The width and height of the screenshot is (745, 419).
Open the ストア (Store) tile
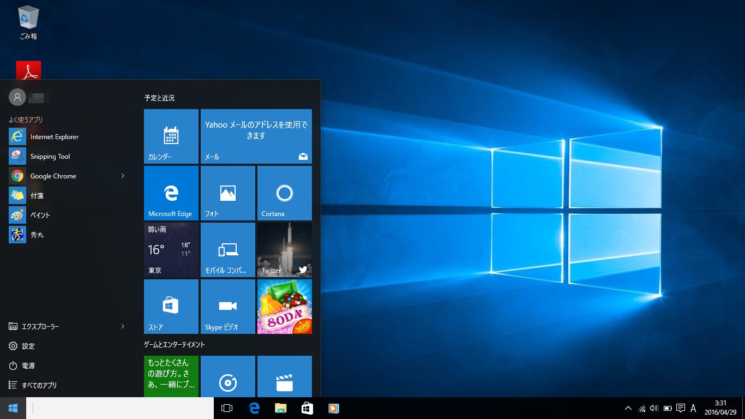tap(171, 307)
